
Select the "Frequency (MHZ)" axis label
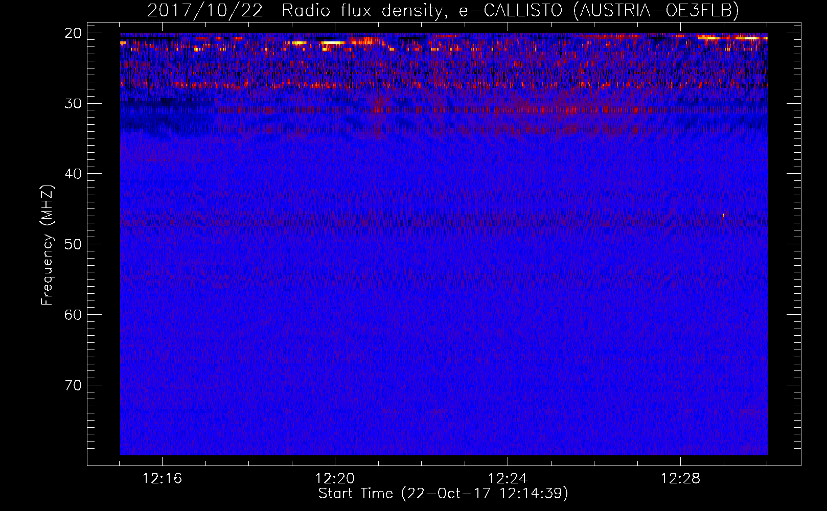click(47, 245)
